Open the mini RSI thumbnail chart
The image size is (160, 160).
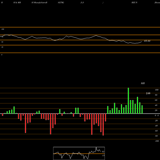[x=79, y=153]
